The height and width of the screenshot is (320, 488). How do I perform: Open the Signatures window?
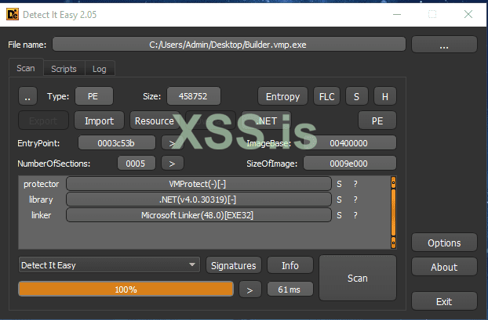tap(234, 265)
